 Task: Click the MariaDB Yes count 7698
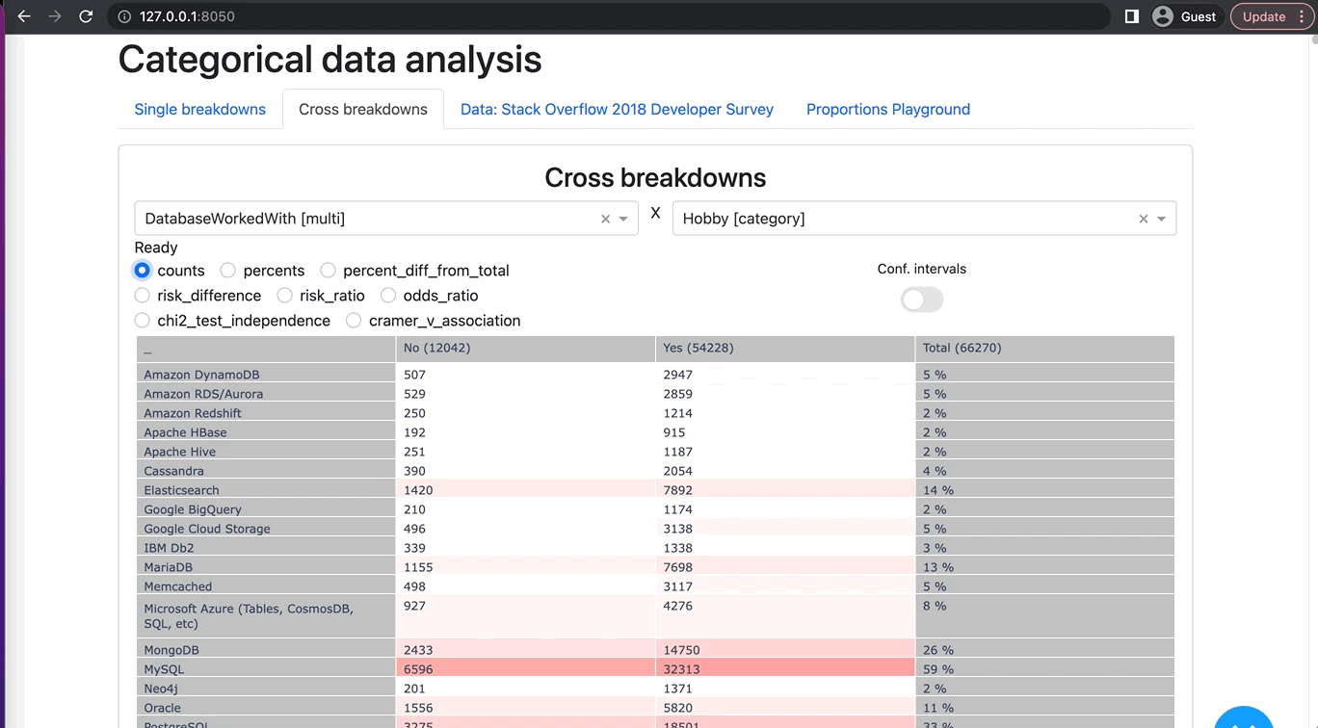point(785,567)
